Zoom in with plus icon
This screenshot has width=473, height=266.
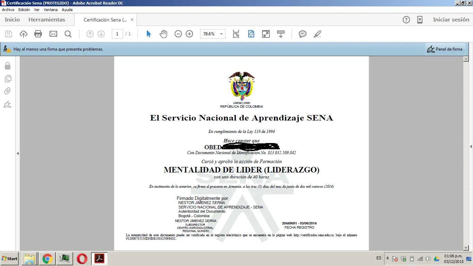(x=189, y=34)
